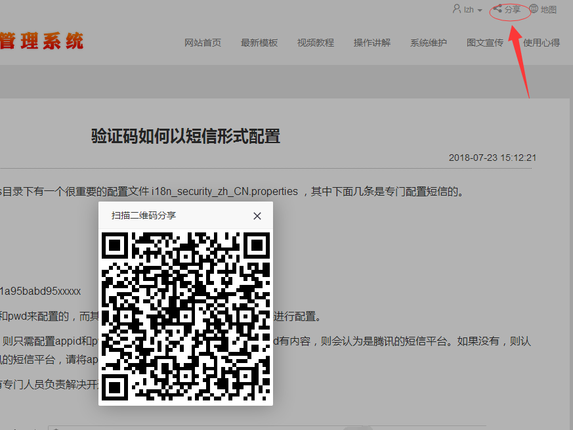Open the 使用心得 navigation item
Viewport: 573px width, 430px height.
(x=541, y=43)
